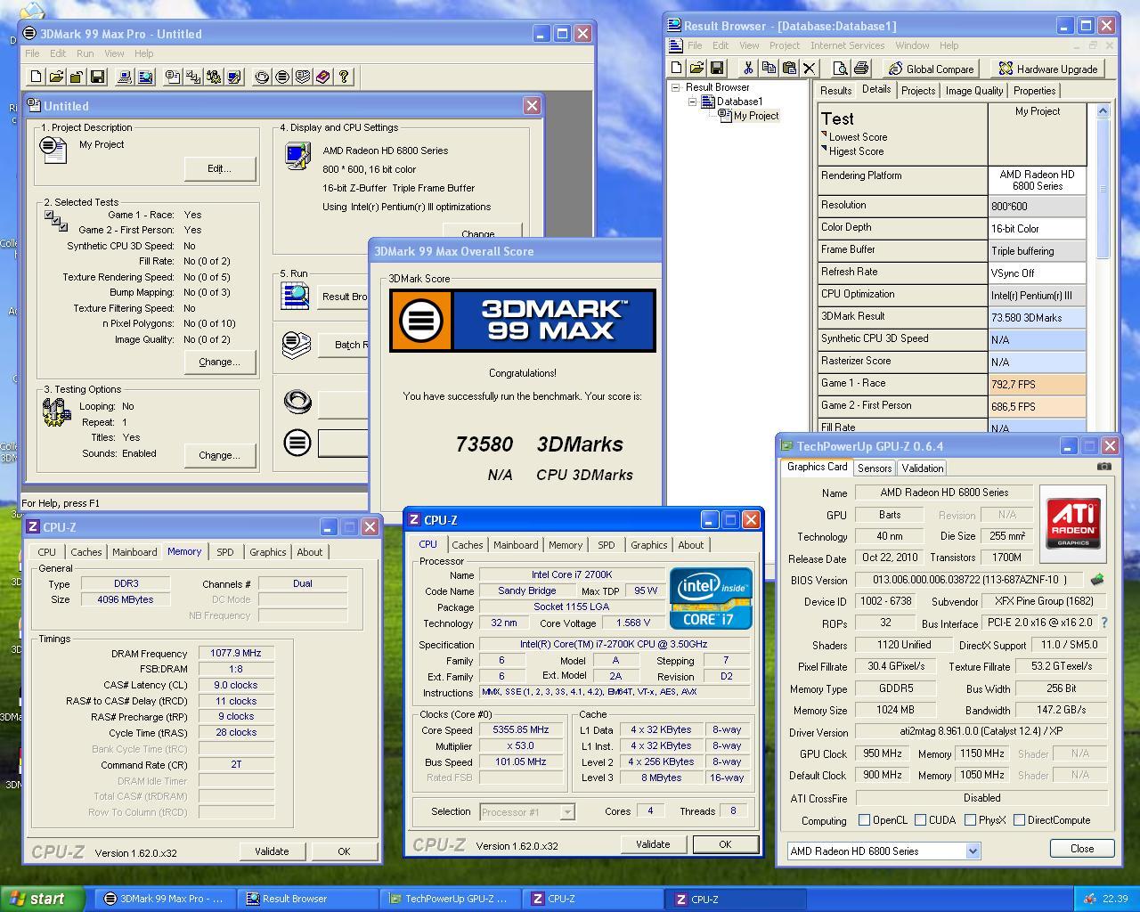This screenshot has height=912, width=1140.
Task: Click Open folder icon in Result Browser toolbar
Action: point(696,68)
